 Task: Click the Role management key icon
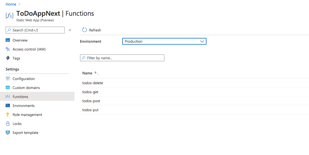tap(8, 115)
